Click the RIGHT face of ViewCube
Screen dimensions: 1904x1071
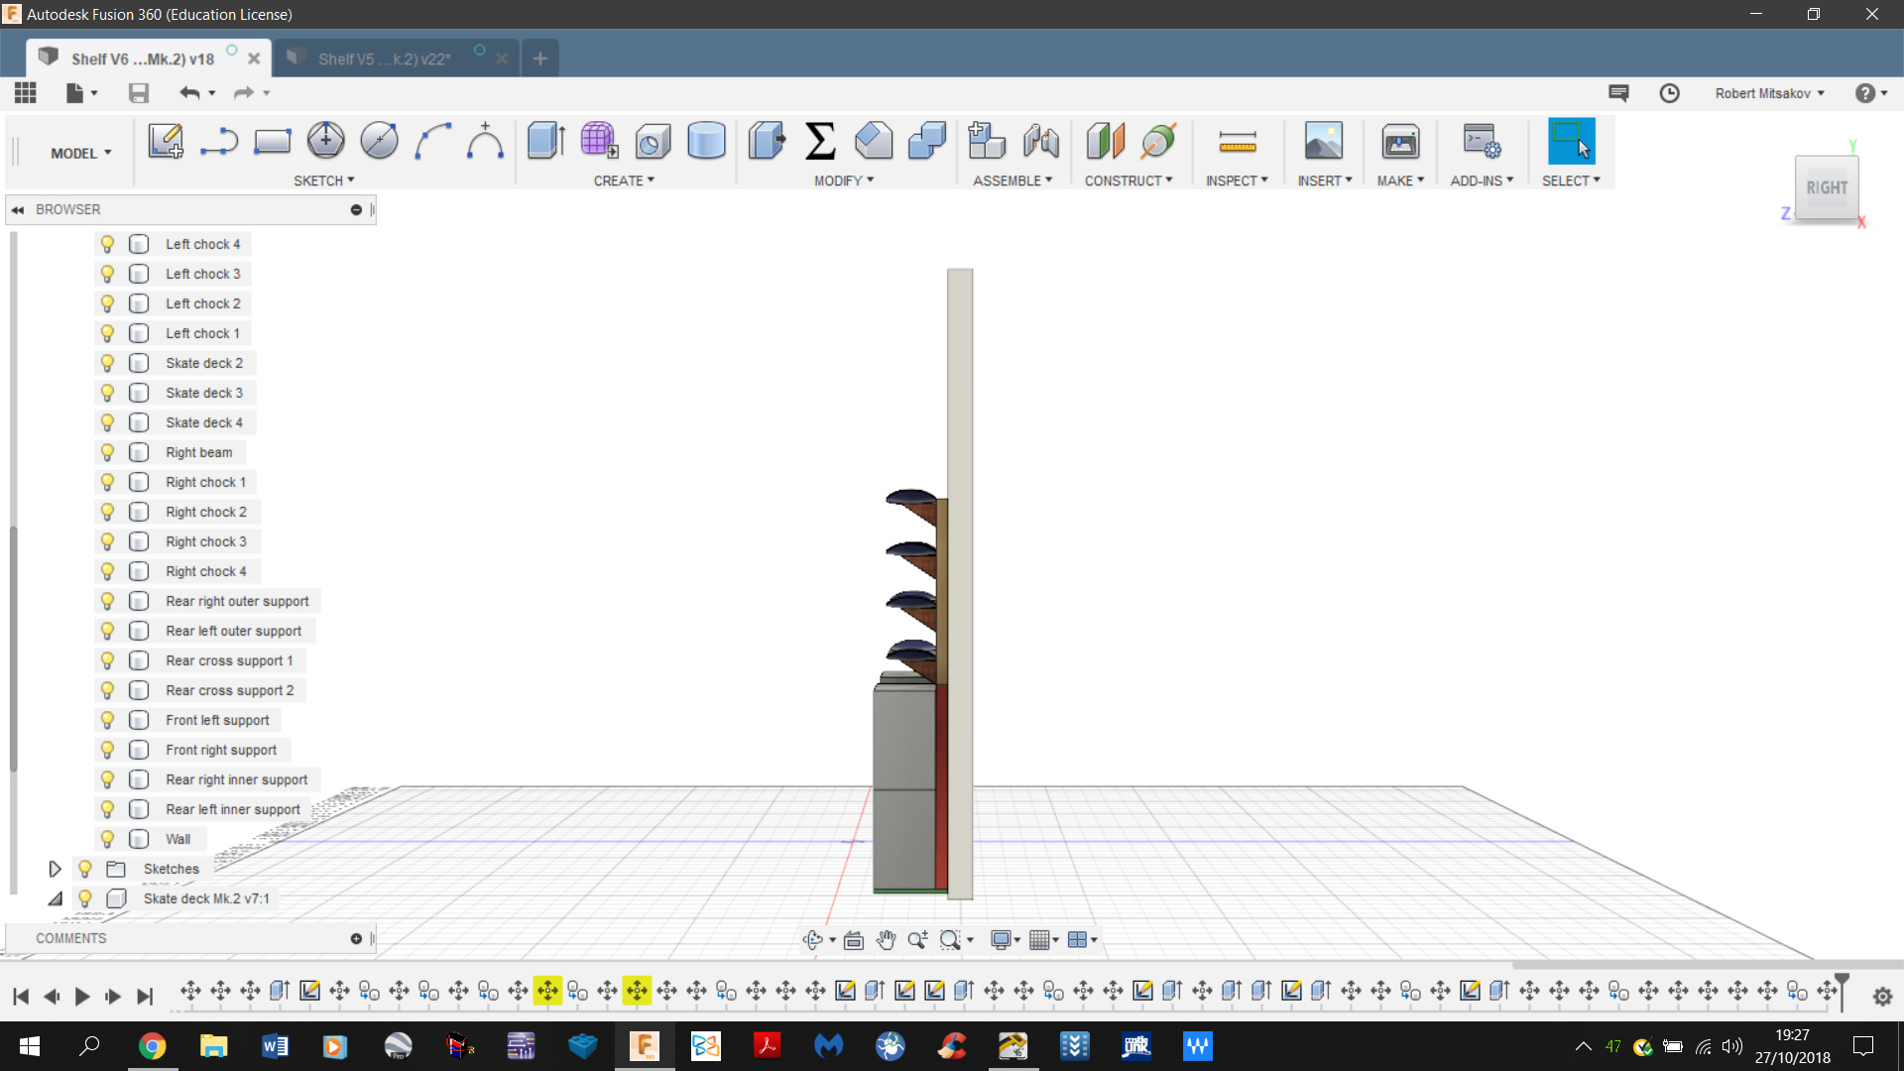click(1827, 187)
